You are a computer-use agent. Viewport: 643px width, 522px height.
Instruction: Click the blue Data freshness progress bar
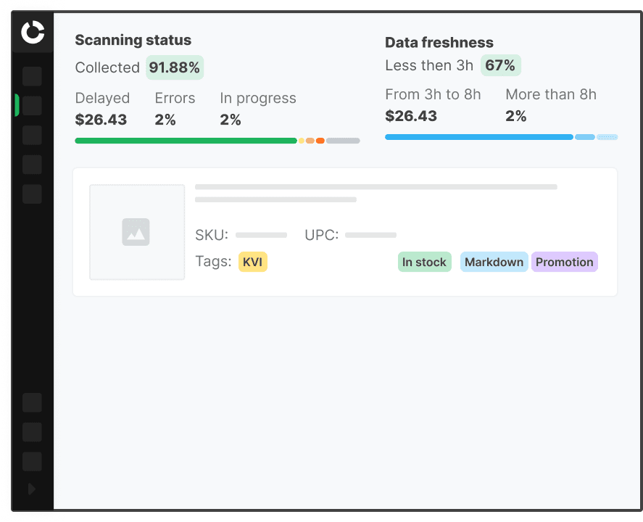478,136
